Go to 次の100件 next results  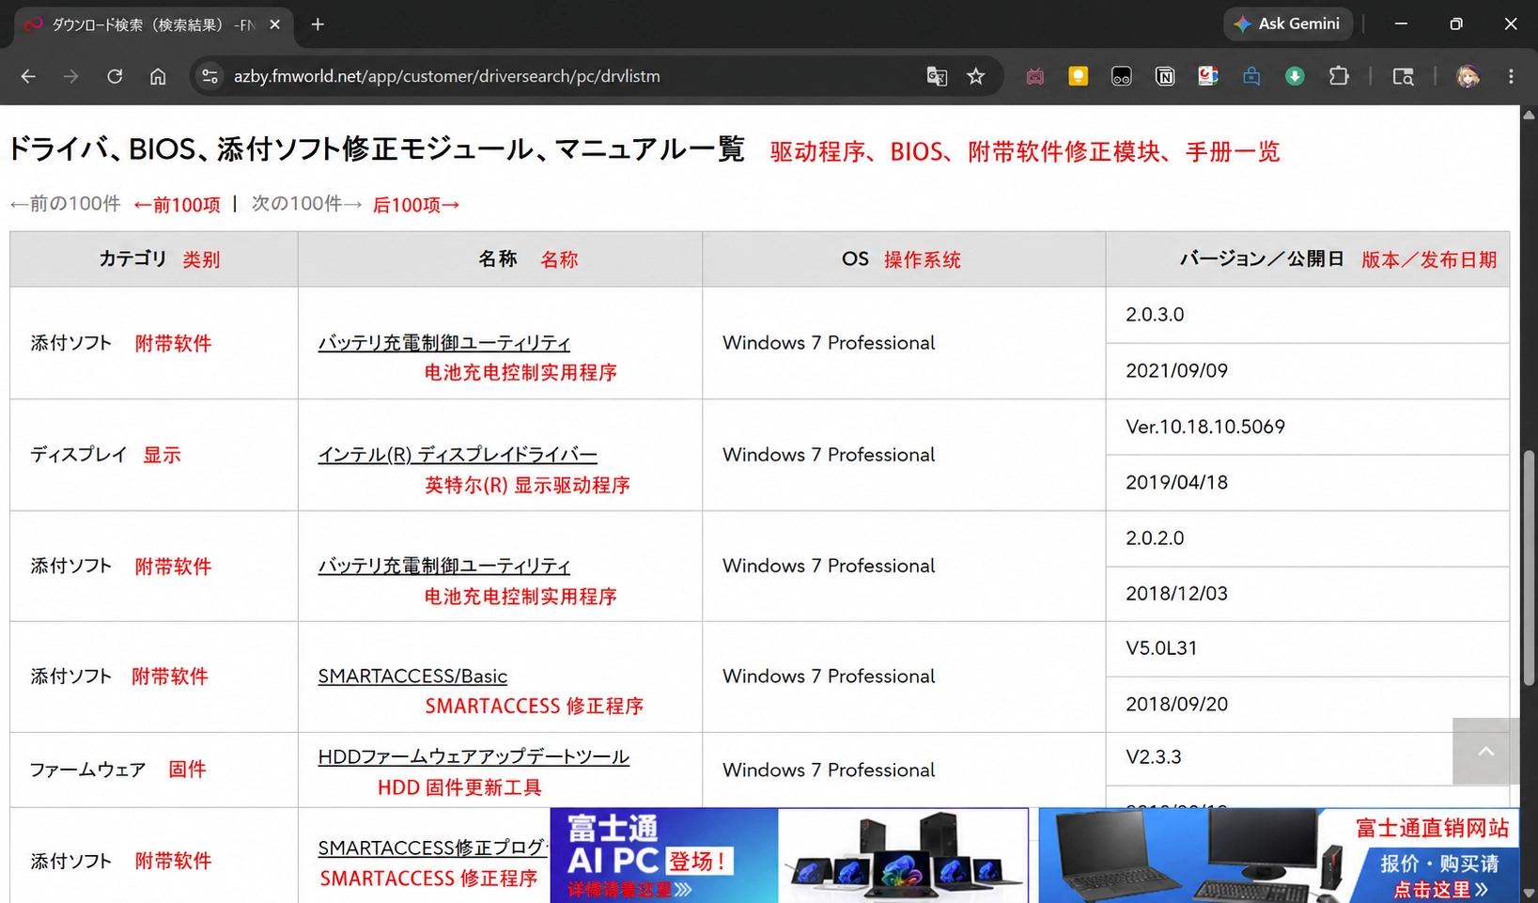[306, 204]
